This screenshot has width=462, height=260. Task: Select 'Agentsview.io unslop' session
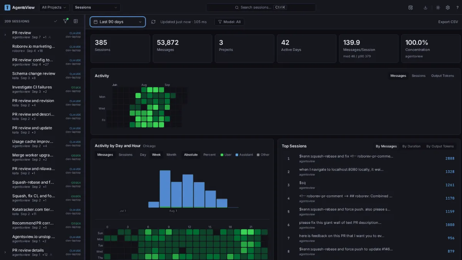(x=42, y=239)
